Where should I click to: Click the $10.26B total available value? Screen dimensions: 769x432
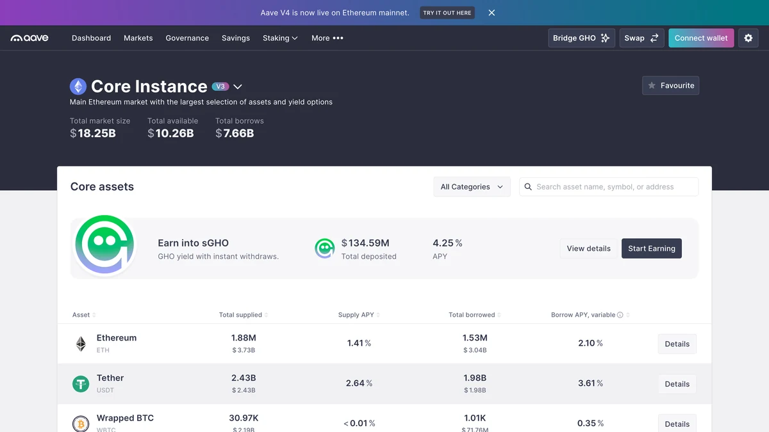click(170, 133)
